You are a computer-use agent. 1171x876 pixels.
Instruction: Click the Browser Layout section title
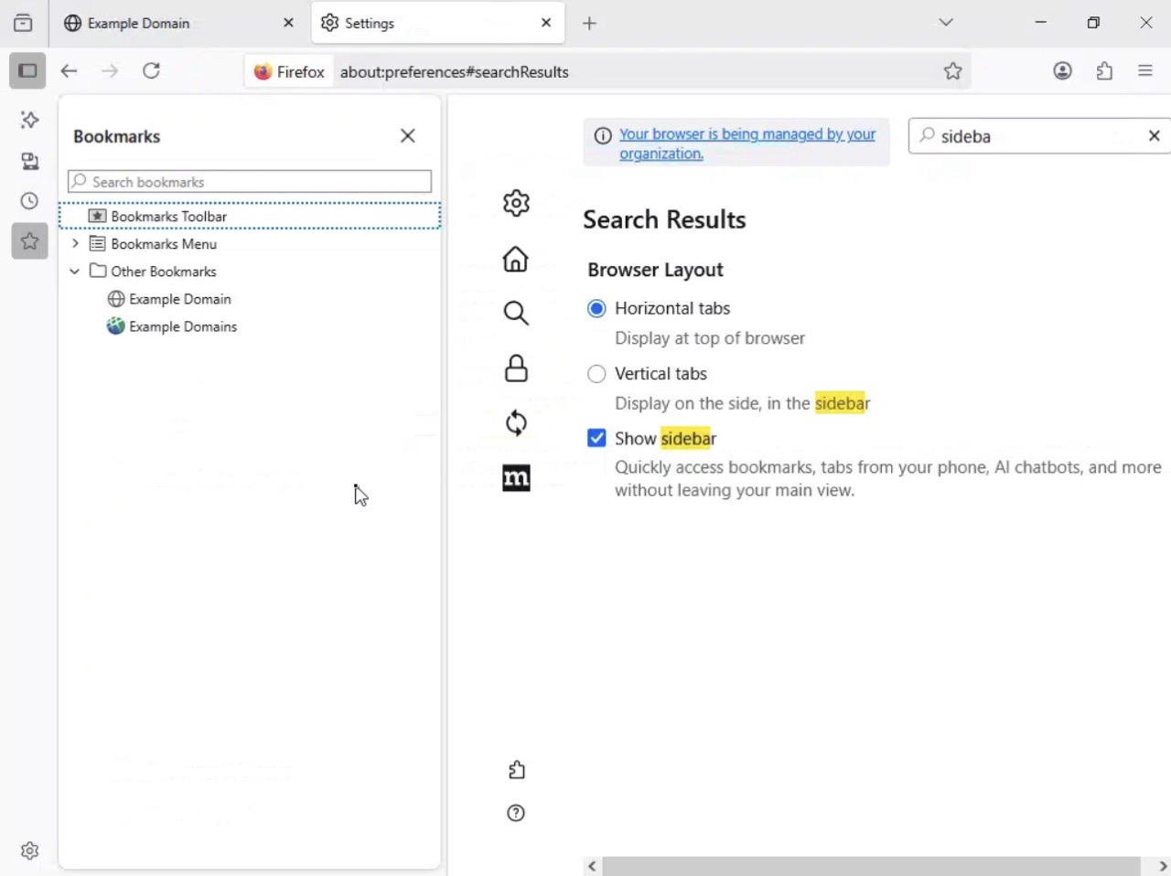[655, 271]
